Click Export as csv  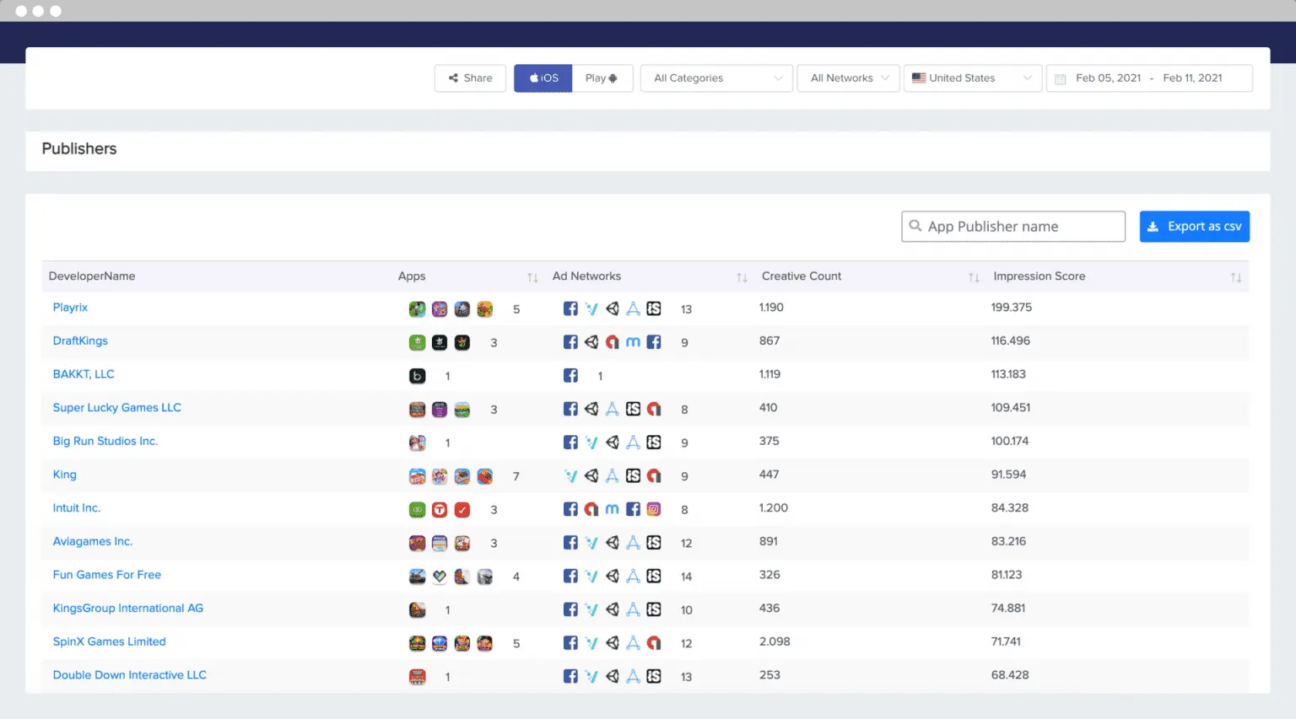(x=1194, y=227)
